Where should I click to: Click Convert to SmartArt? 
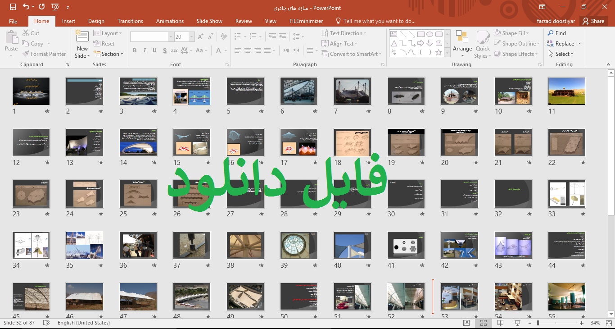tap(351, 54)
